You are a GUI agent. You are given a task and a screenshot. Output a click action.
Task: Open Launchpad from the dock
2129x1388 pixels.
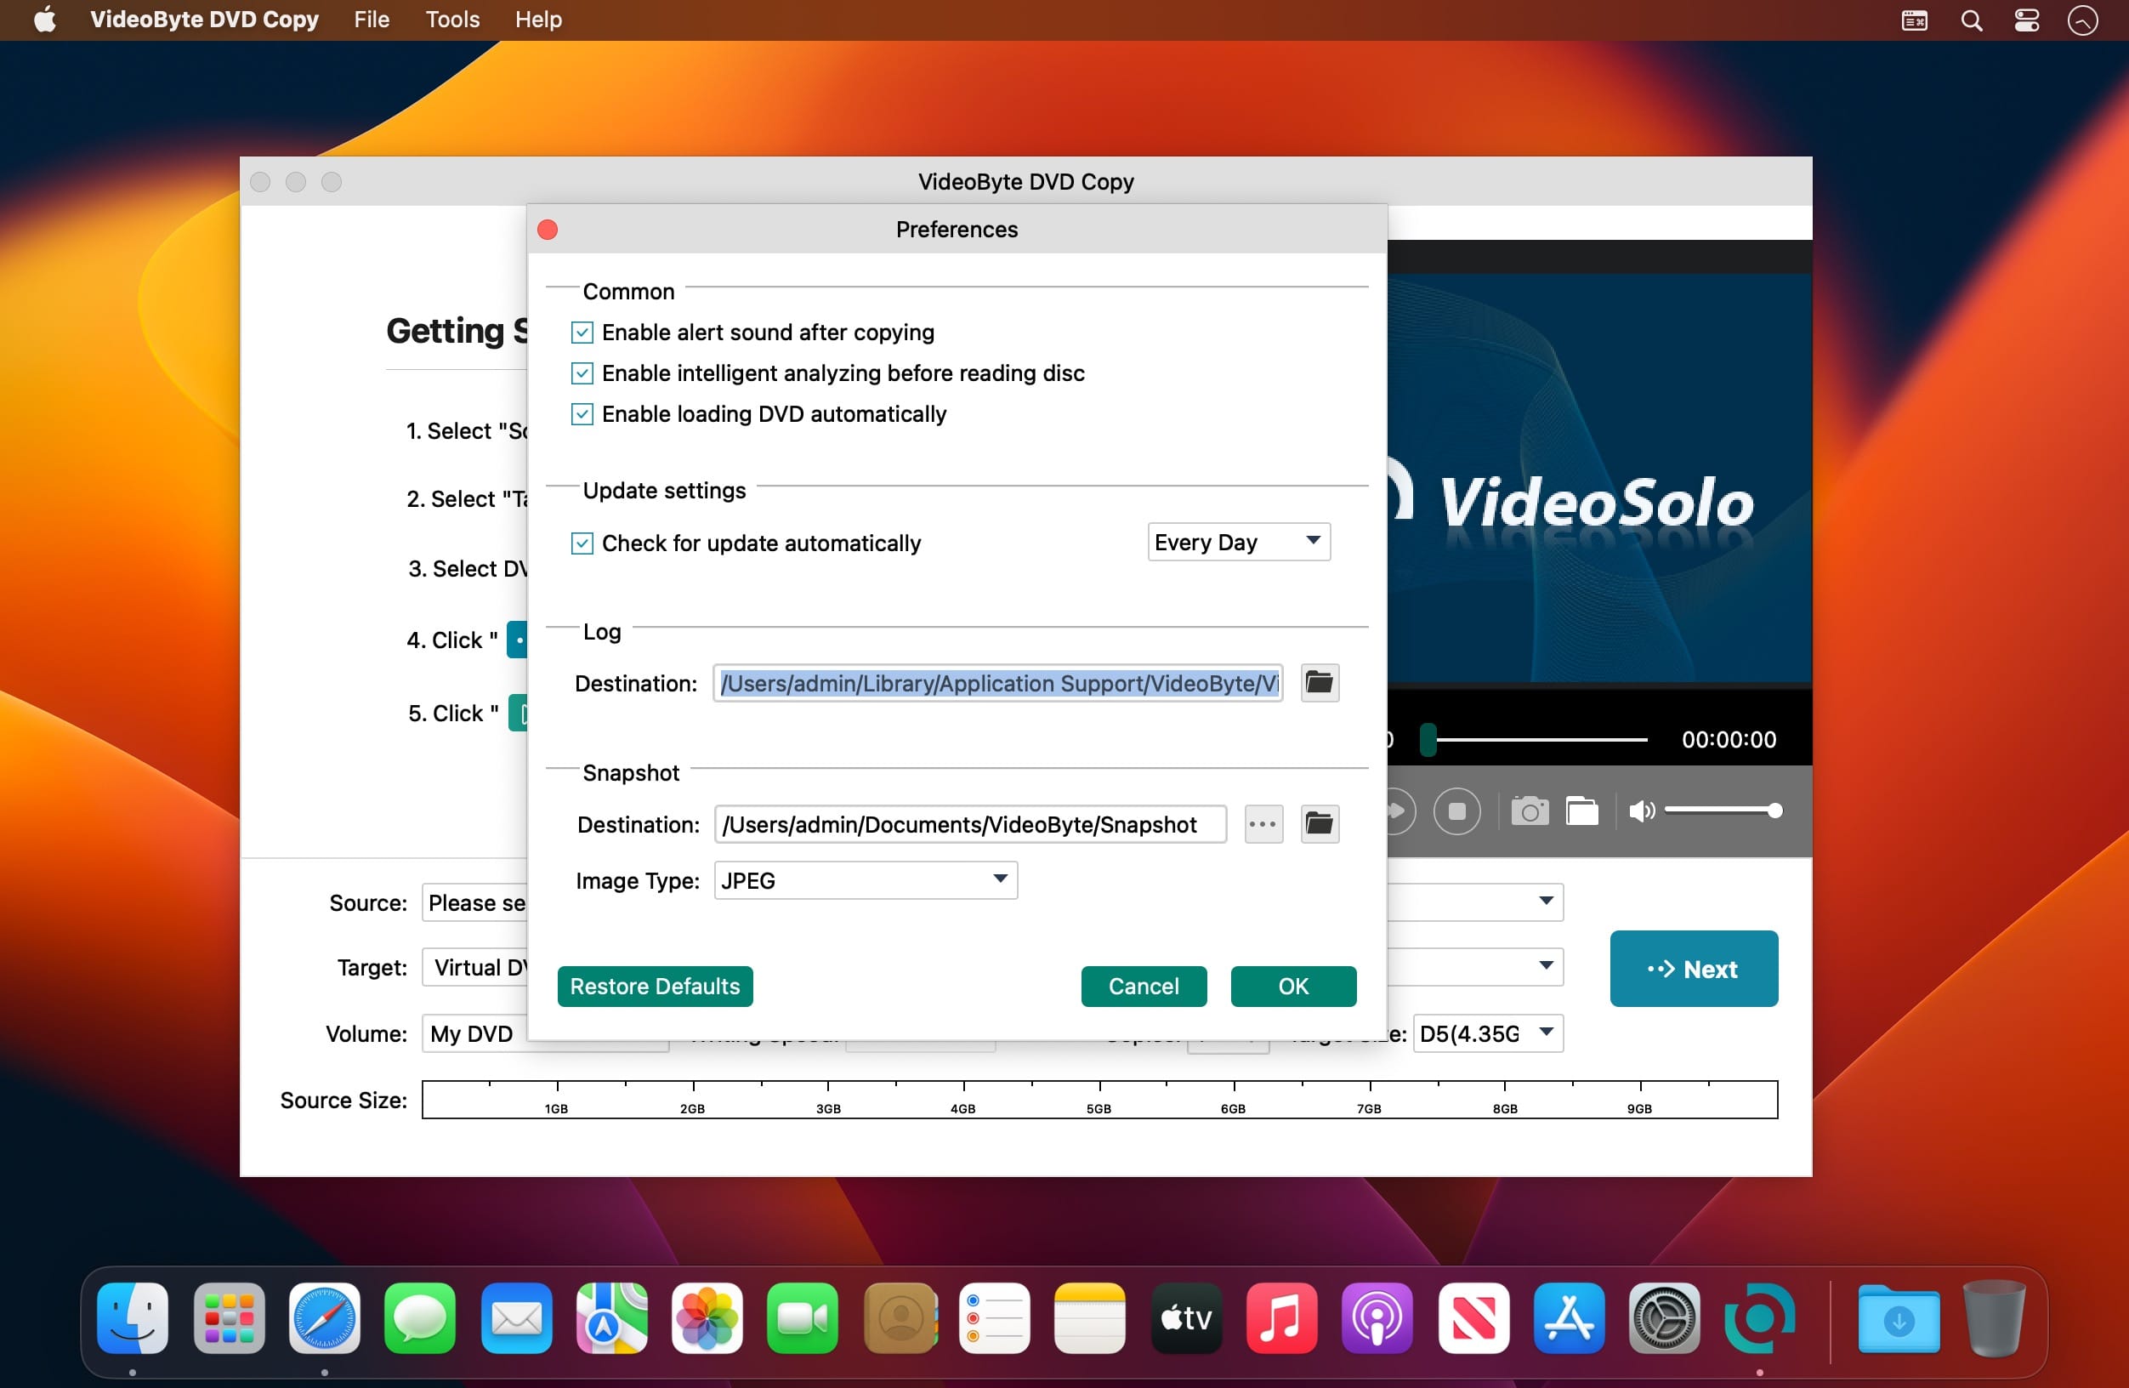pos(229,1317)
